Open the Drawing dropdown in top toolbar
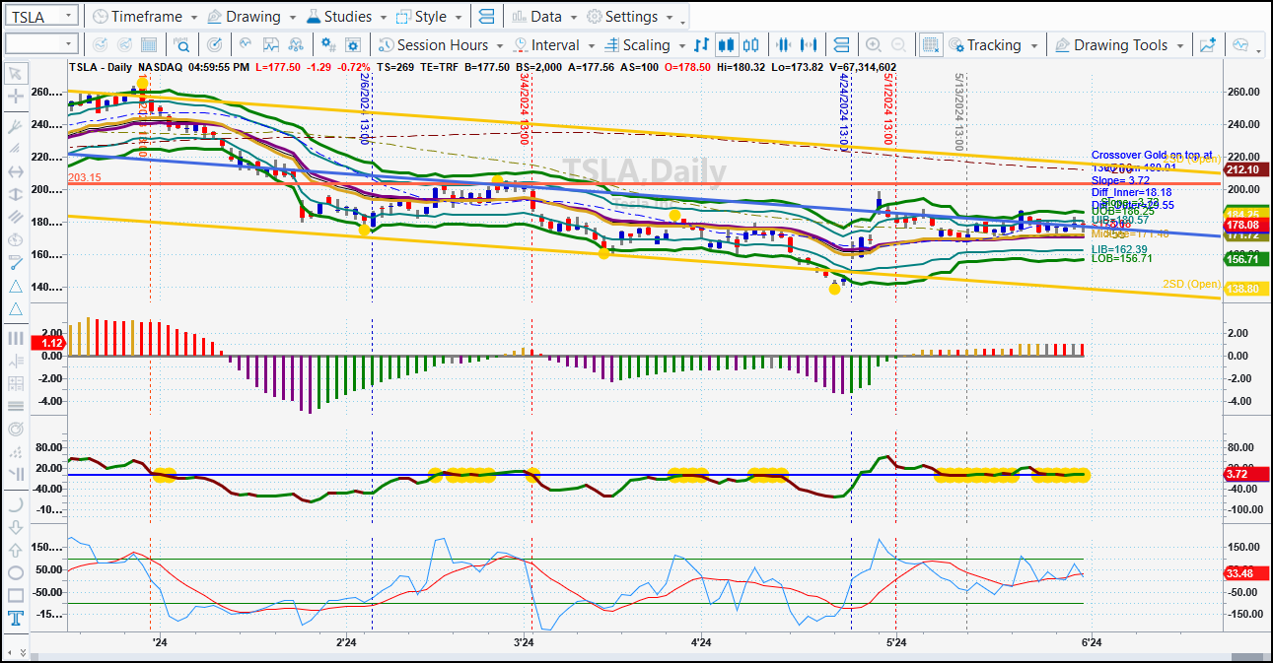The width and height of the screenshot is (1273, 663). pyautogui.click(x=251, y=17)
